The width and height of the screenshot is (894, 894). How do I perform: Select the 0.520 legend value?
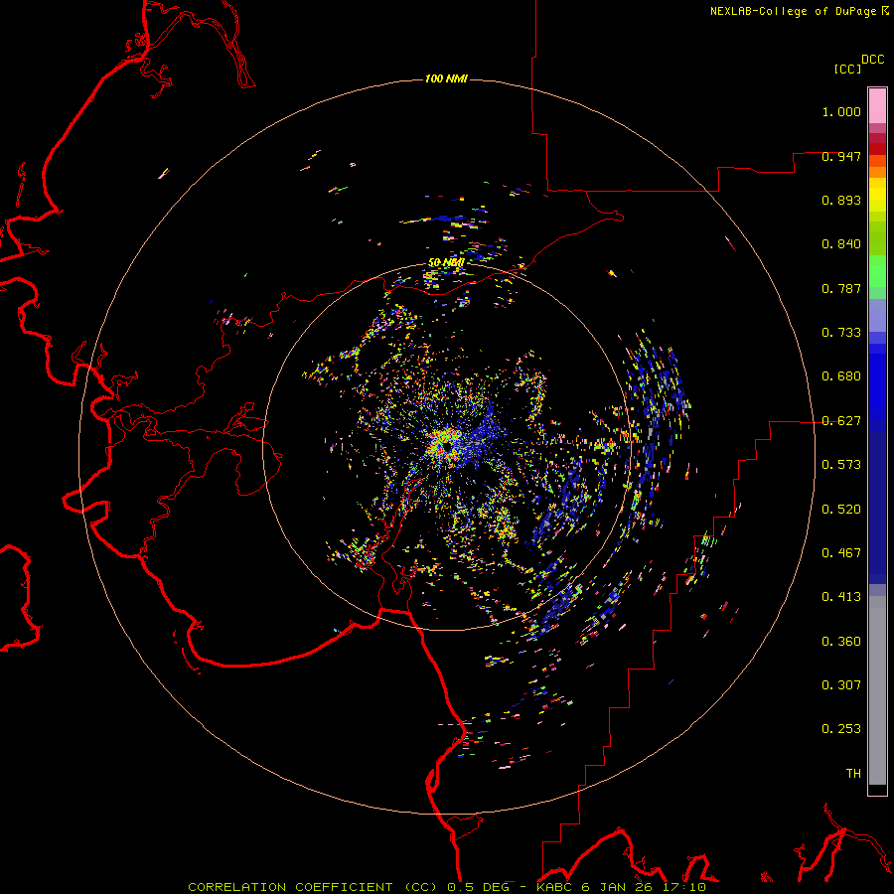(841, 510)
